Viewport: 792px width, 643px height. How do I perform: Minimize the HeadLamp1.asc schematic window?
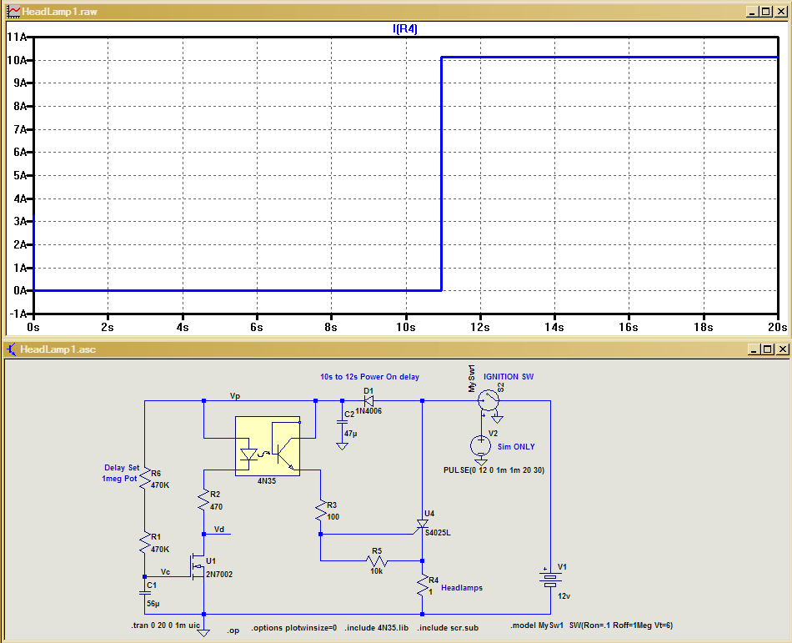pyautogui.click(x=753, y=349)
